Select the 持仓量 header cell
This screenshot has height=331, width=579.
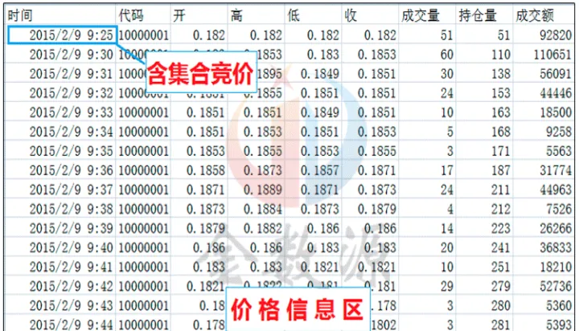[484, 16]
